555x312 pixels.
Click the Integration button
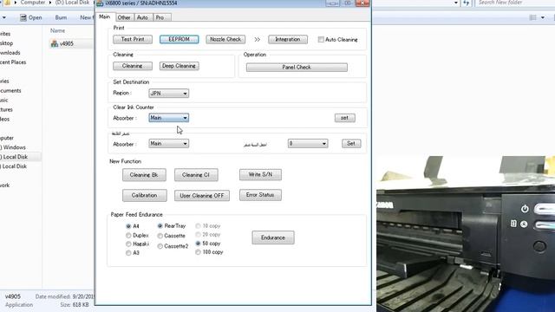(x=288, y=39)
